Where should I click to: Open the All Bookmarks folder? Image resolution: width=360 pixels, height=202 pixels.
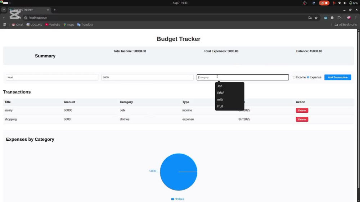[x=346, y=24]
